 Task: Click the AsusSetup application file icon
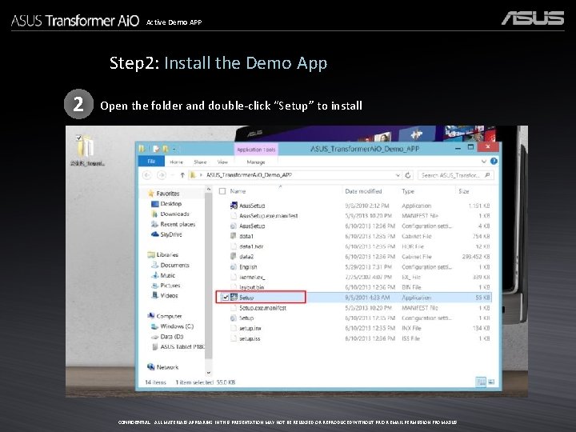tap(234, 206)
